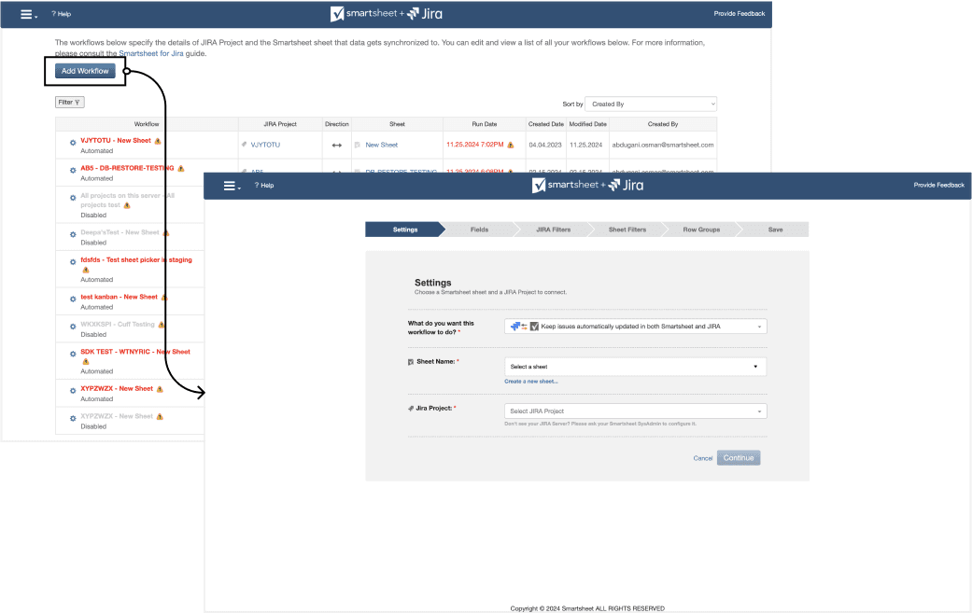Click the Run Date column header
Viewport: 972px width, 613px height.
485,124
